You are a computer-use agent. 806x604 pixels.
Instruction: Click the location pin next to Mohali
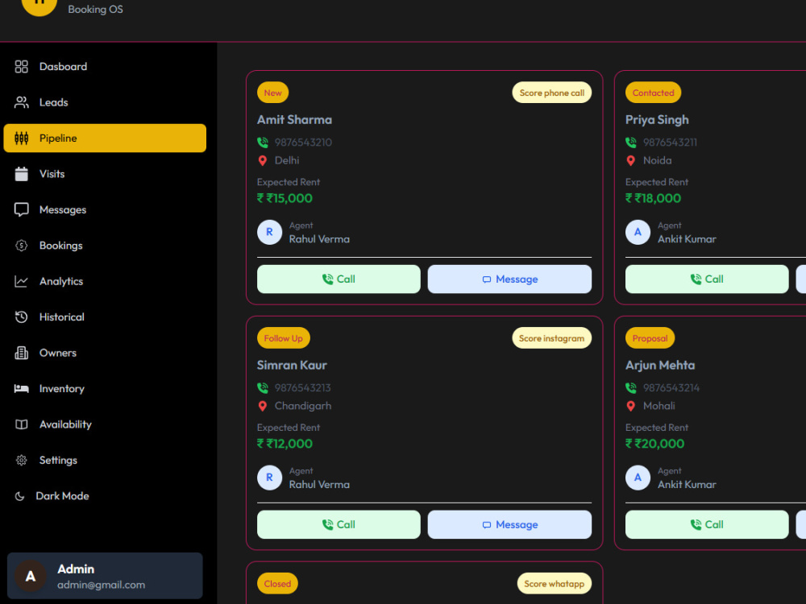(x=631, y=406)
